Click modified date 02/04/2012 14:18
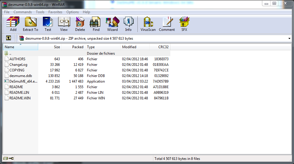The height and width of the screenshot is (164, 294). 135,76
